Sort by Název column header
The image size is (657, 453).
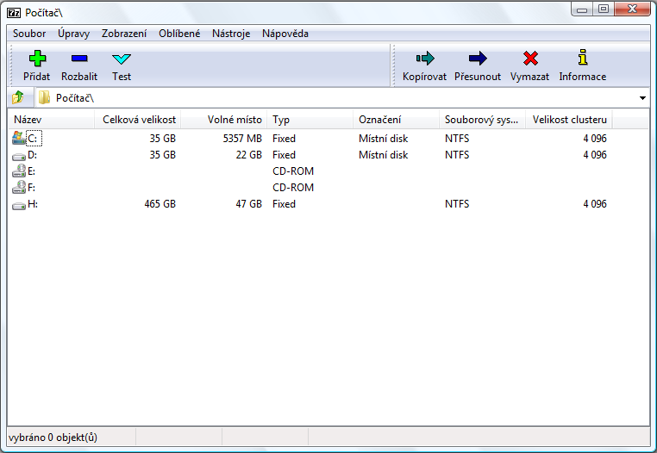[x=51, y=120]
